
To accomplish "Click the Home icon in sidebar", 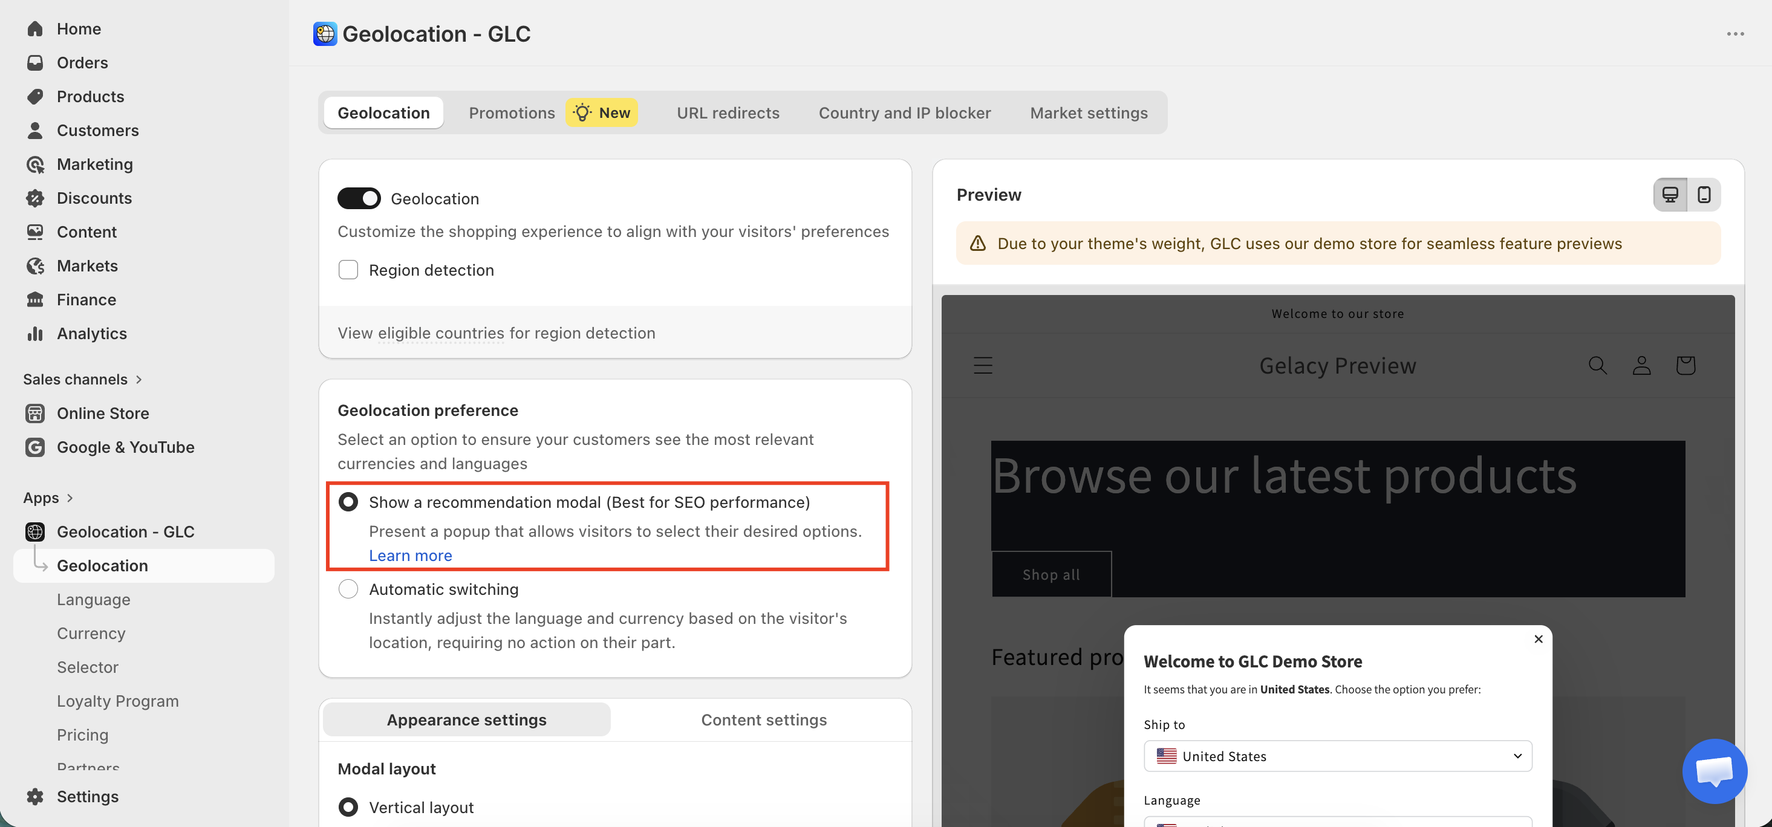I will point(35,29).
